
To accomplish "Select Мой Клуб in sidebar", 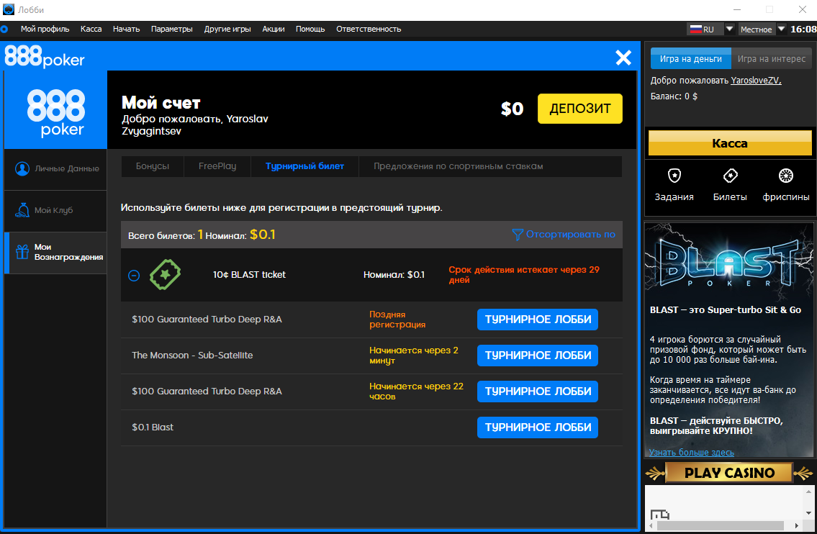I will [55, 210].
